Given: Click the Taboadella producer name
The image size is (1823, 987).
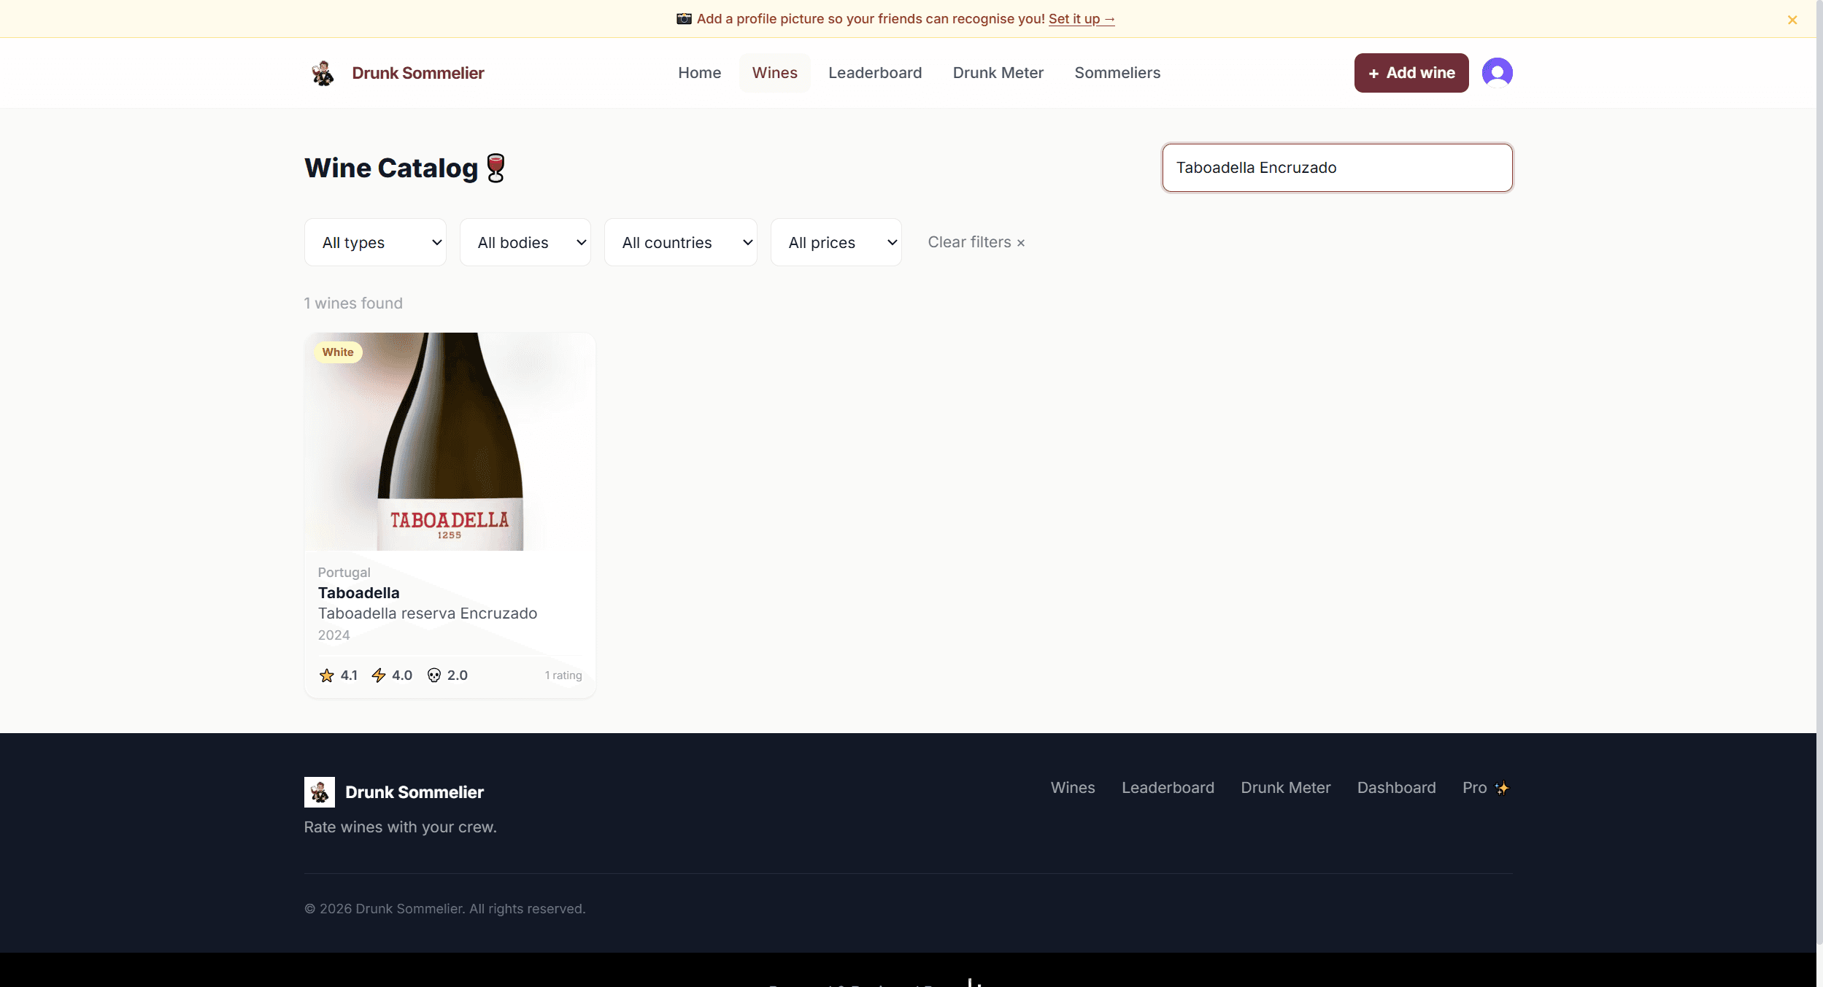Looking at the screenshot, I should coord(358,593).
